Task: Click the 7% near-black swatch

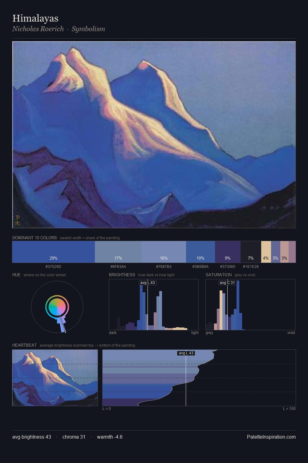Action: 251,252
